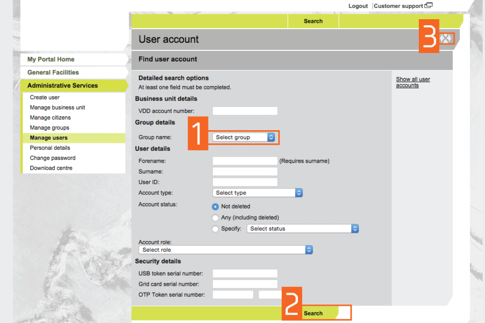Expand the Account role dropdown
Image resolution: width=485 pixels, height=323 pixels.
click(225, 250)
